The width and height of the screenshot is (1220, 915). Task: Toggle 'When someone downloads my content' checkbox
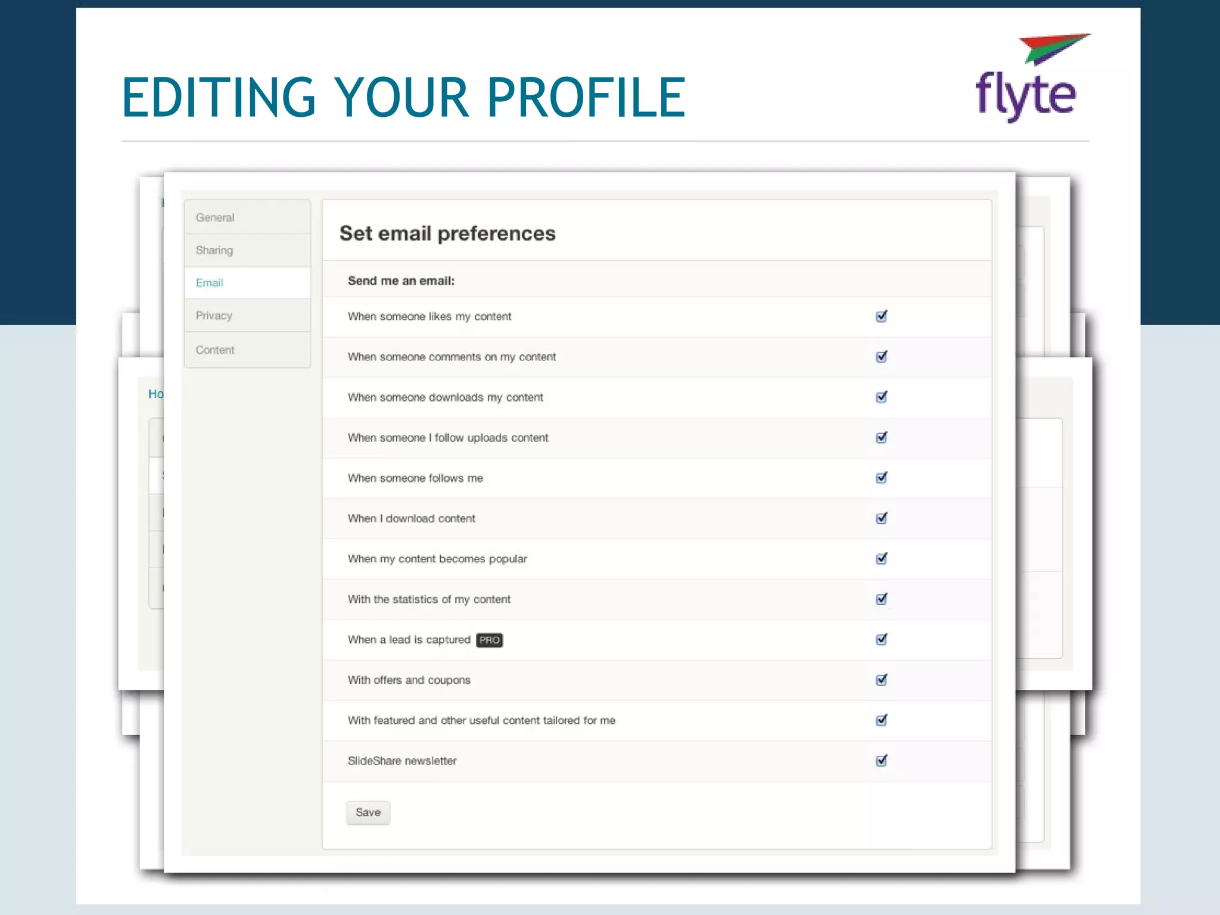(881, 397)
